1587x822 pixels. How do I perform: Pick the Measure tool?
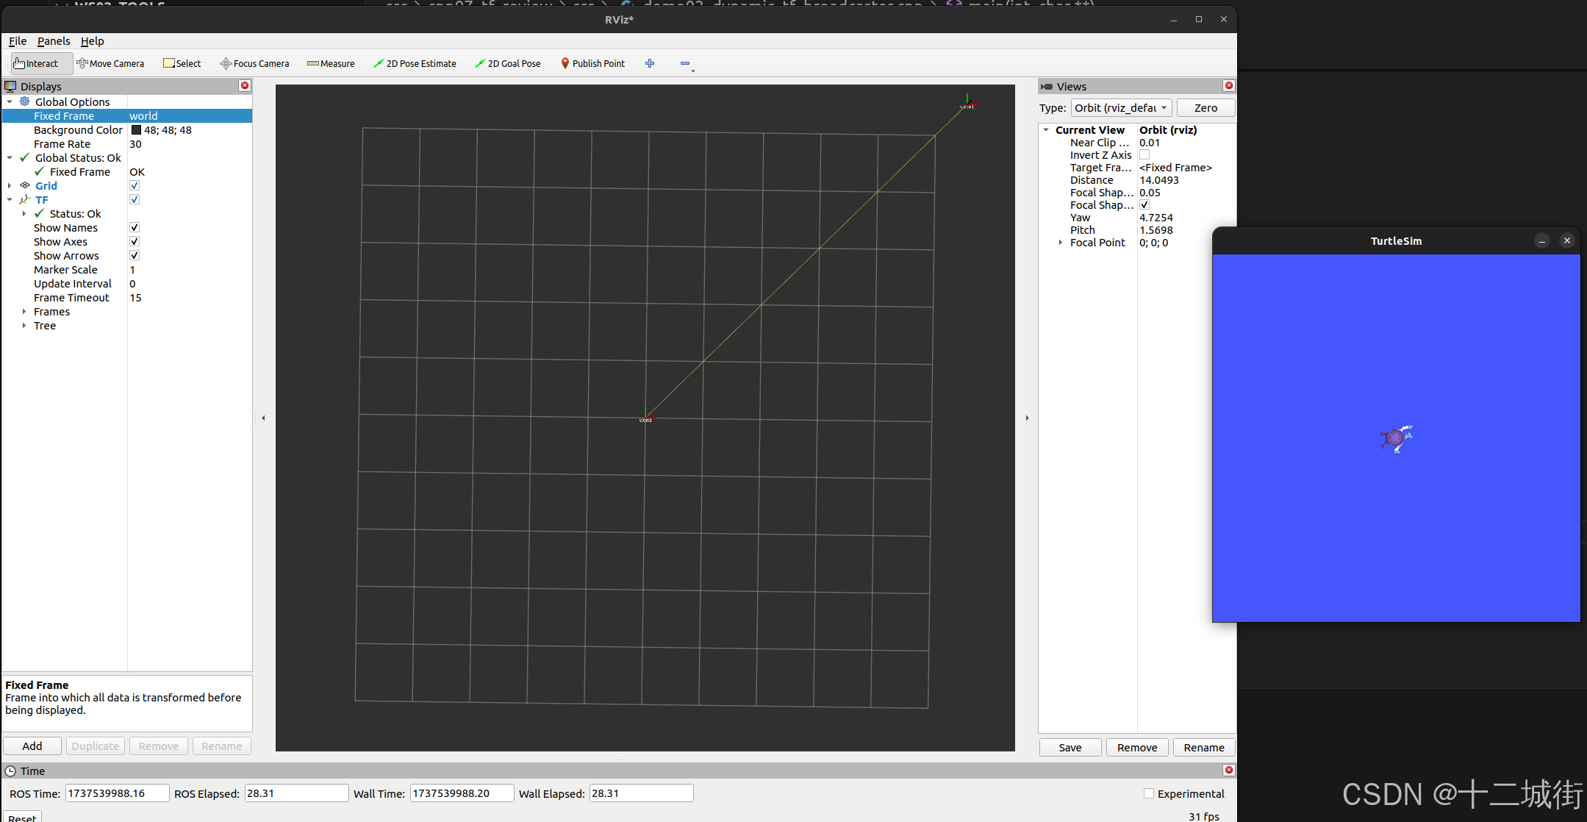pyautogui.click(x=331, y=63)
